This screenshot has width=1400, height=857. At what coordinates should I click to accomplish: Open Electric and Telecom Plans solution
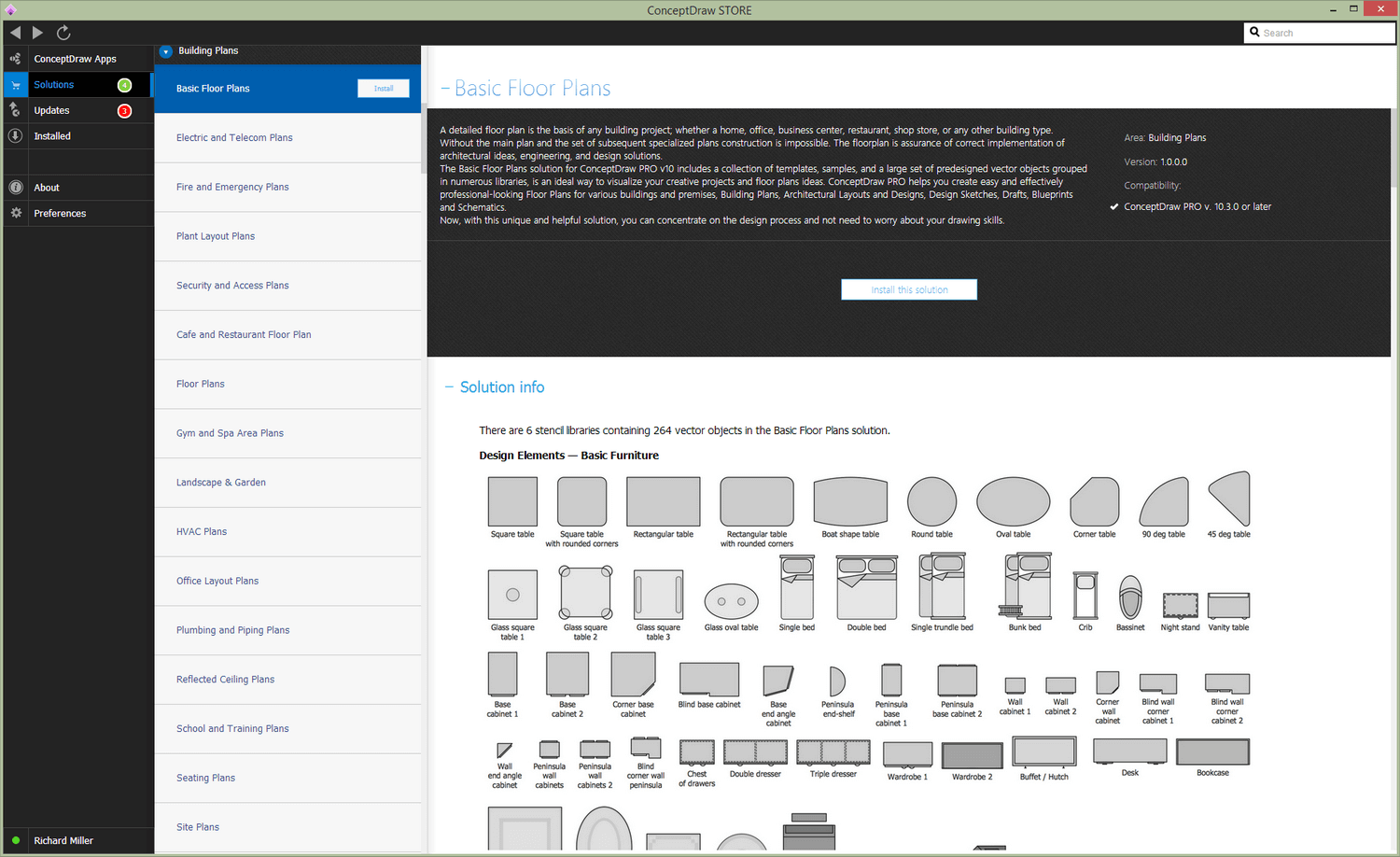(x=287, y=138)
